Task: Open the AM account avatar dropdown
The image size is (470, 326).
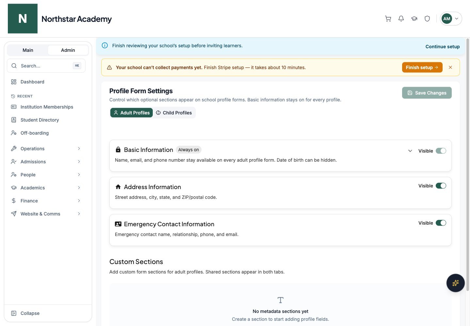Action: tap(451, 19)
